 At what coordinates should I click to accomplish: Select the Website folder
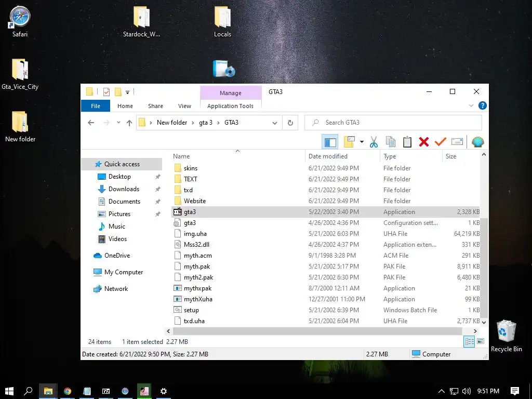click(x=326, y=201)
